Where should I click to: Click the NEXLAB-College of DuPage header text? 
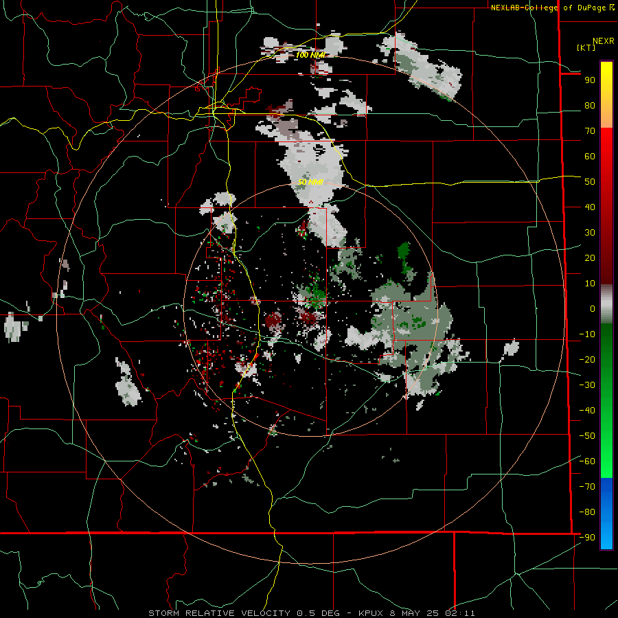click(x=552, y=8)
